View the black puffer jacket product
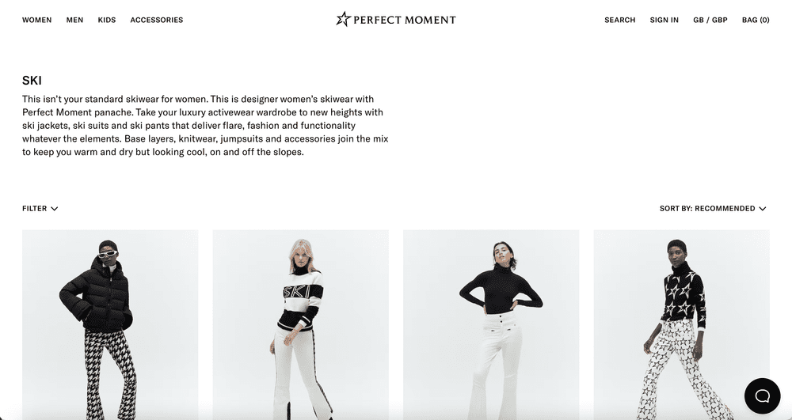Viewport: 792px width, 420px height. click(x=110, y=325)
